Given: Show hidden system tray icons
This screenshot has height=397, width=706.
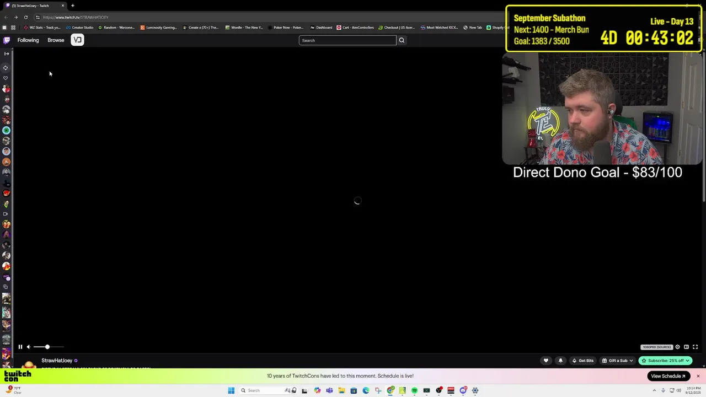Looking at the screenshot, I should [x=654, y=390].
